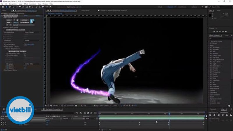Select the Hand tool
Viewport: 233px width, 131px height.
click(10, 7)
